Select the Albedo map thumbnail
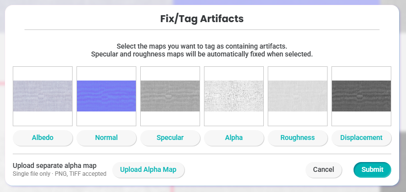 tap(43, 96)
